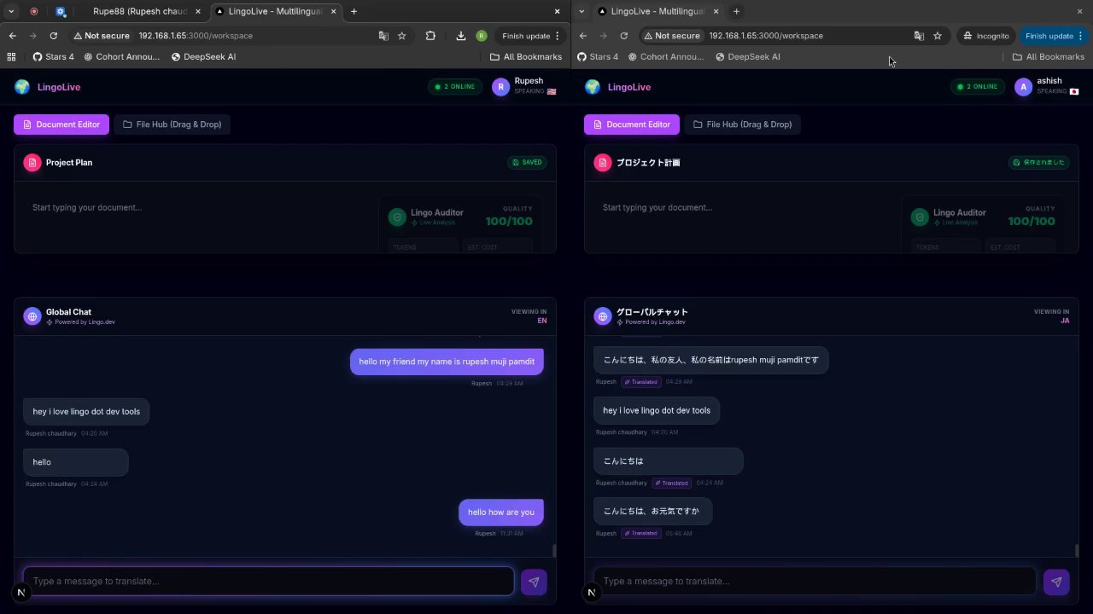The image size is (1093, 614).
Task: Open tab search dropdown in Incognito window
Action: coord(582,11)
